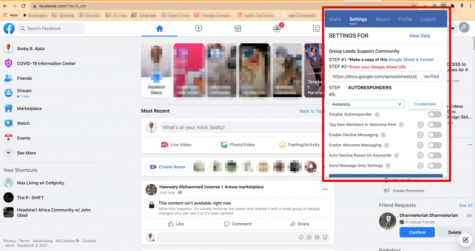This screenshot has height=251, width=475.
Task: Show info icon next to Enable Decline Messaging
Action: click(x=383, y=135)
